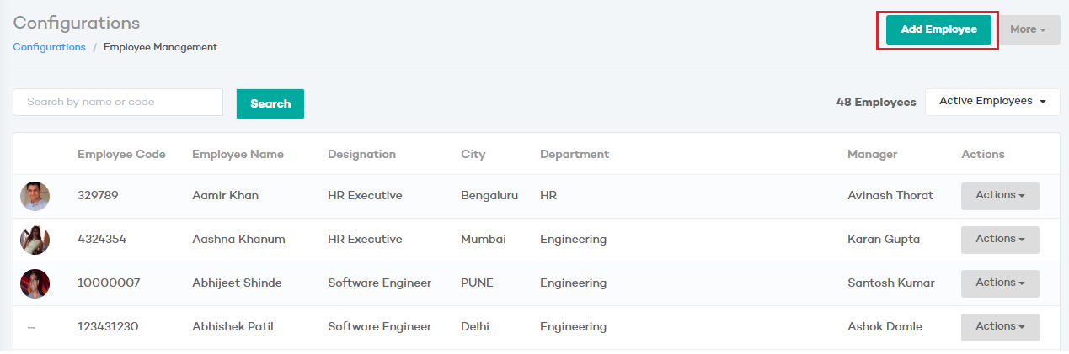Open Actions dropdown for Aashna Khanum
The width and height of the screenshot is (1069, 354).
tap(1000, 240)
